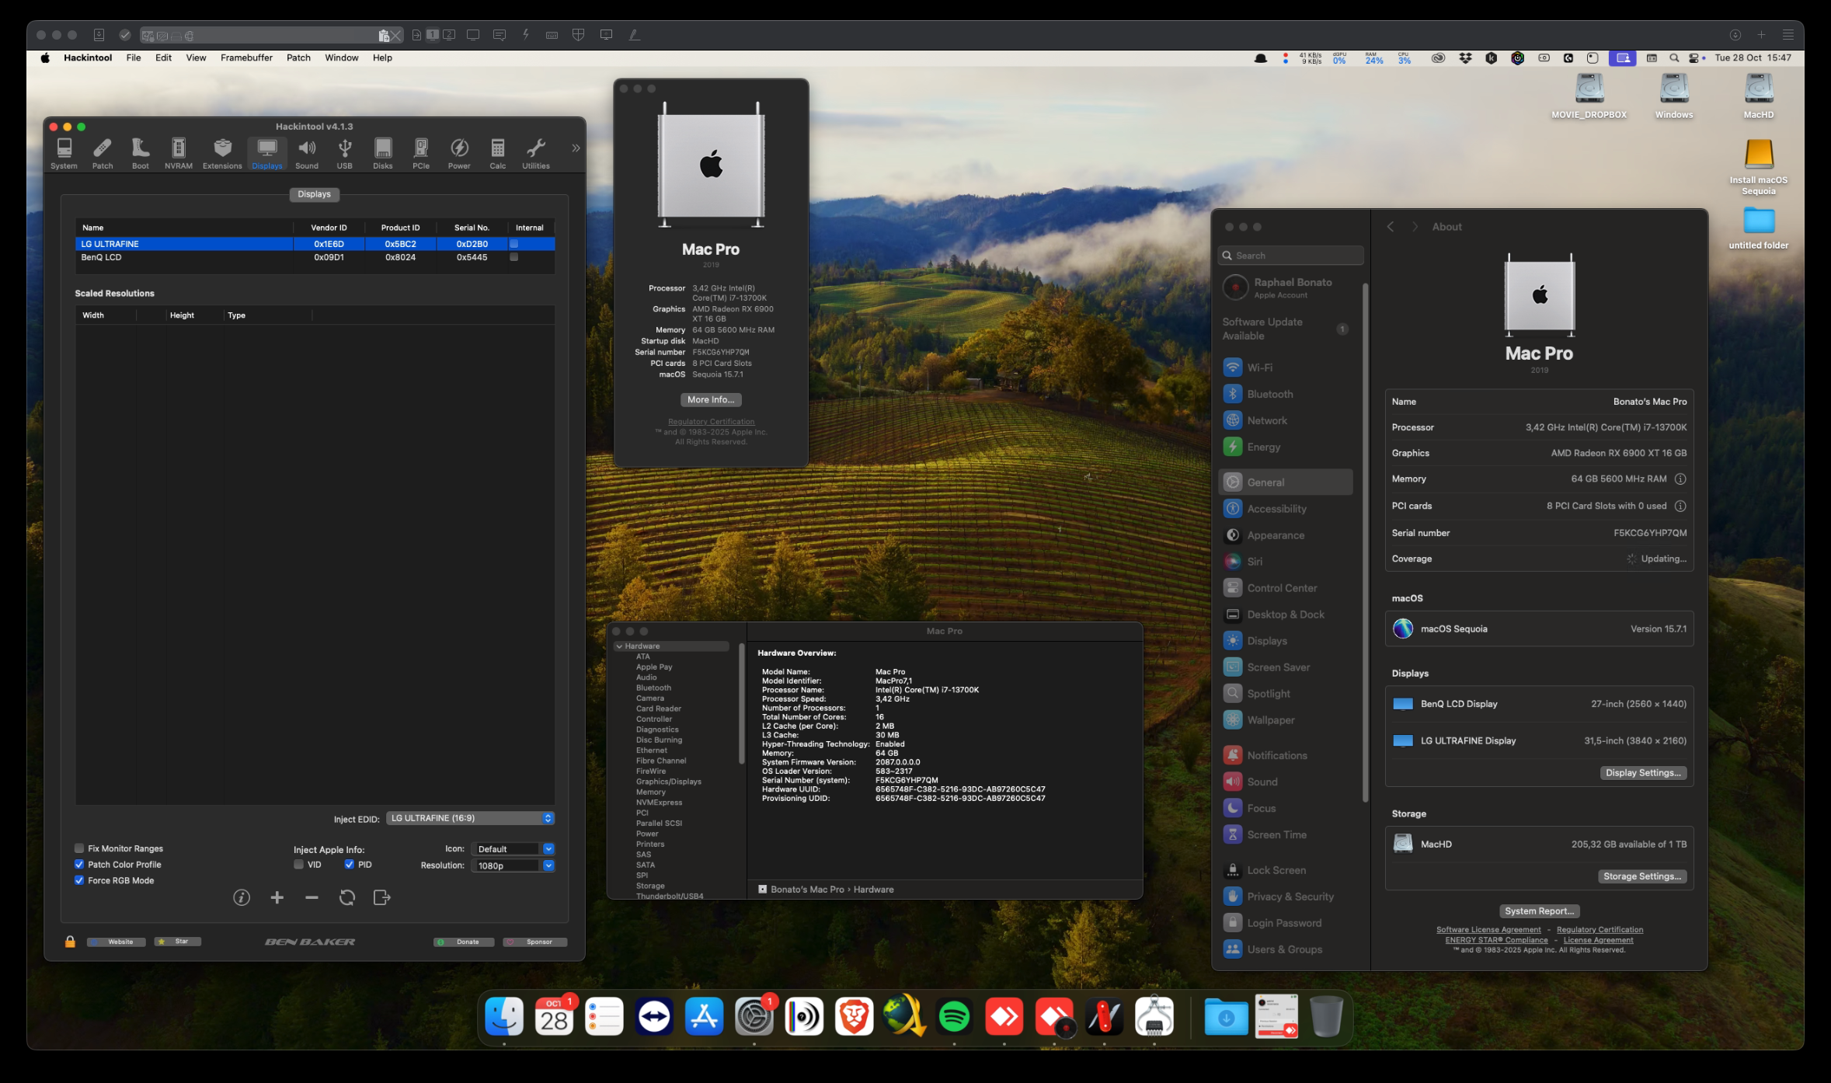Click the export icon in Displays panel

(381, 898)
